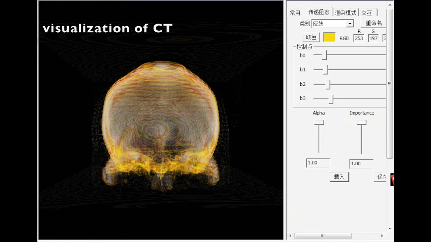
Task: Click the 载入 load button
Action: [339, 177]
